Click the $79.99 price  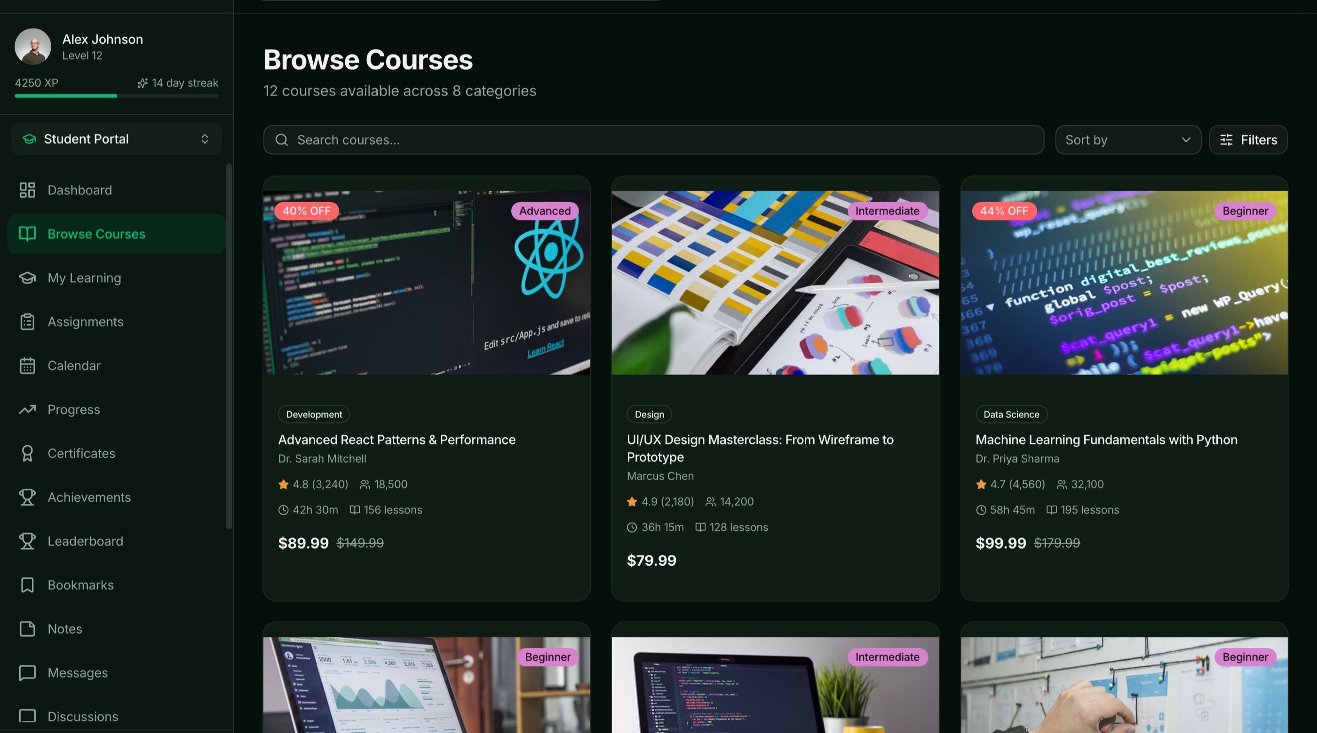pos(651,561)
